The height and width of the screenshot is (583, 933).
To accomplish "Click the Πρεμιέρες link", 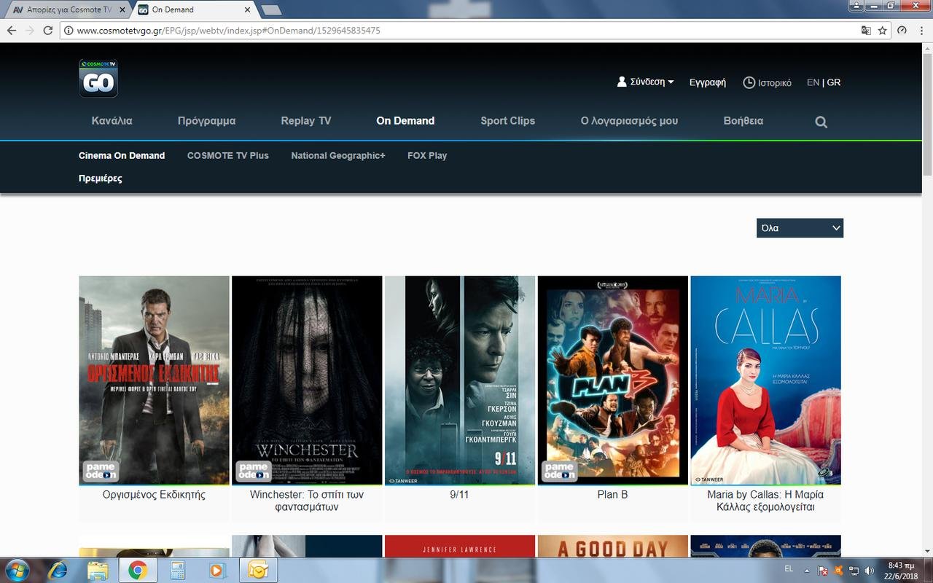I will pyautogui.click(x=101, y=179).
